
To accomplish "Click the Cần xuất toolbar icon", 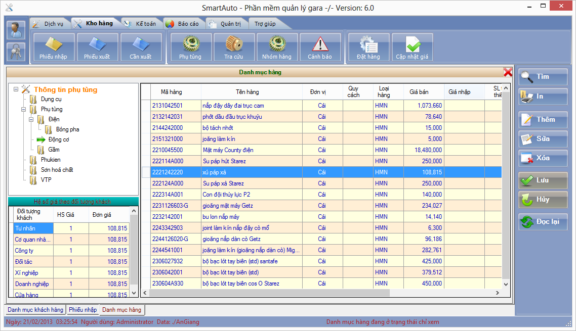I will point(141,47).
